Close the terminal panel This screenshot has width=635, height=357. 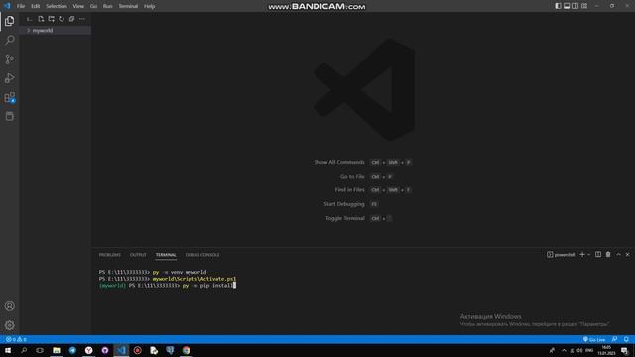pyautogui.click(x=628, y=254)
